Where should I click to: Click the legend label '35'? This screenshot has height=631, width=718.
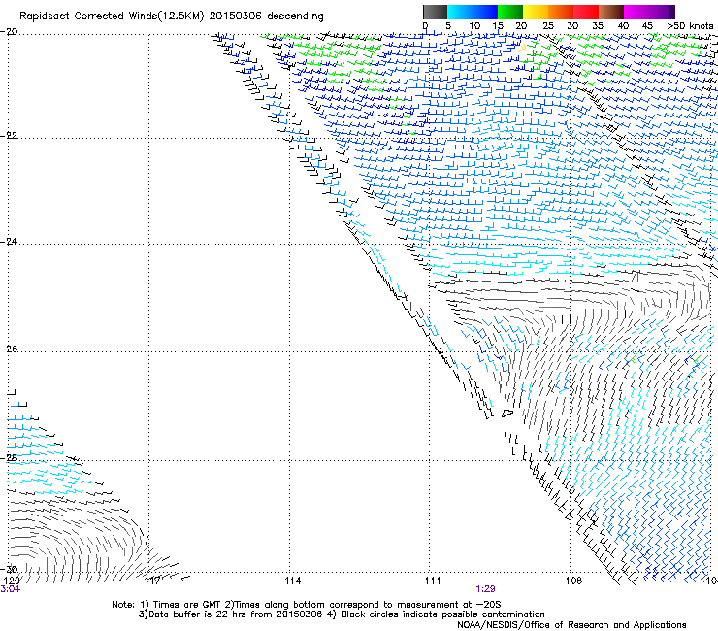[x=598, y=26]
